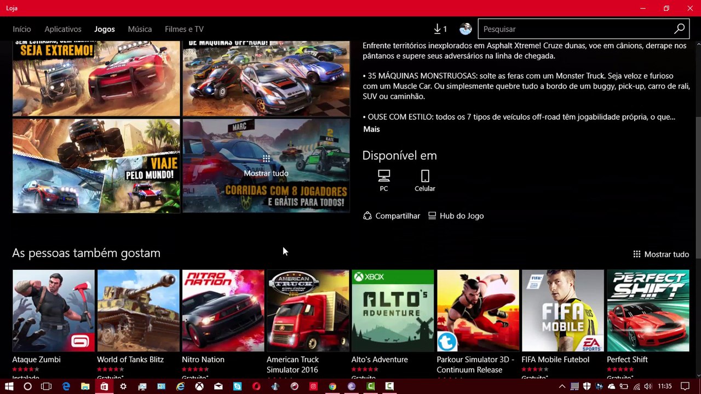Click grid icon beside Mostrar tudo in recommendations
This screenshot has width=701, height=394.
point(637,254)
